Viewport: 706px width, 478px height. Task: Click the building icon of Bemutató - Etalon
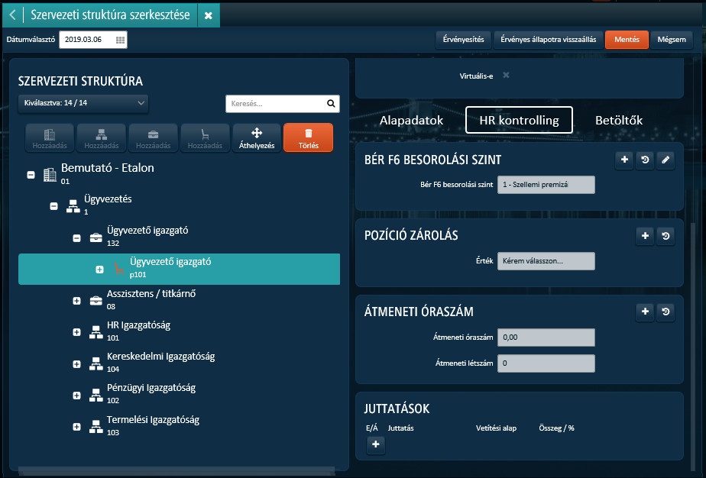(50, 175)
